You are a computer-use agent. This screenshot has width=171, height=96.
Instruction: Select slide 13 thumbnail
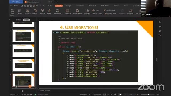tap(23, 50)
